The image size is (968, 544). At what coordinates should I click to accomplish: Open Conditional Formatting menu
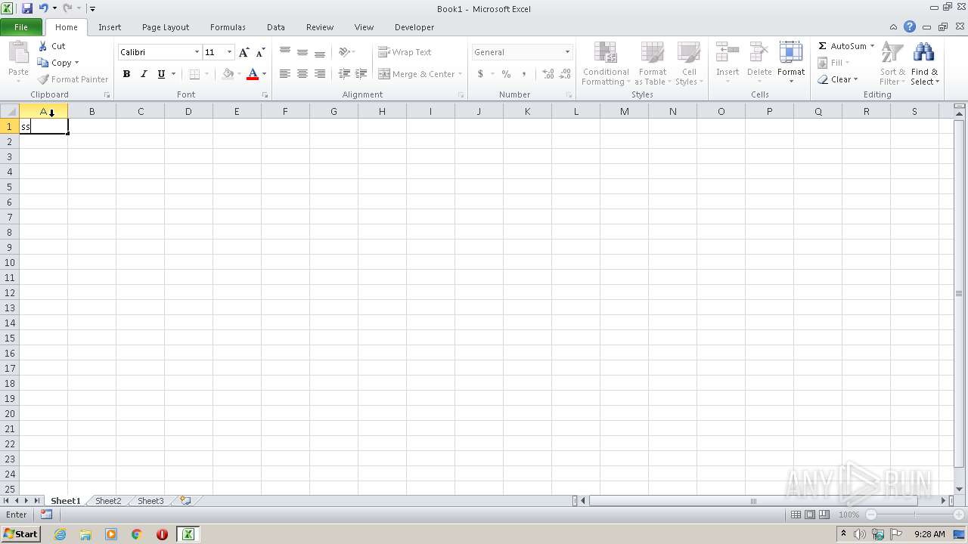(606, 63)
